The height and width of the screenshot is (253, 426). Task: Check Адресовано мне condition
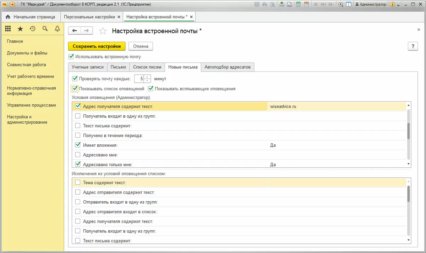point(78,155)
